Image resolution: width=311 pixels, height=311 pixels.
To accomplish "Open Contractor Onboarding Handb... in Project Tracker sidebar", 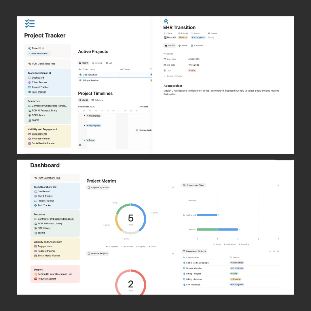I will tap(48, 106).
